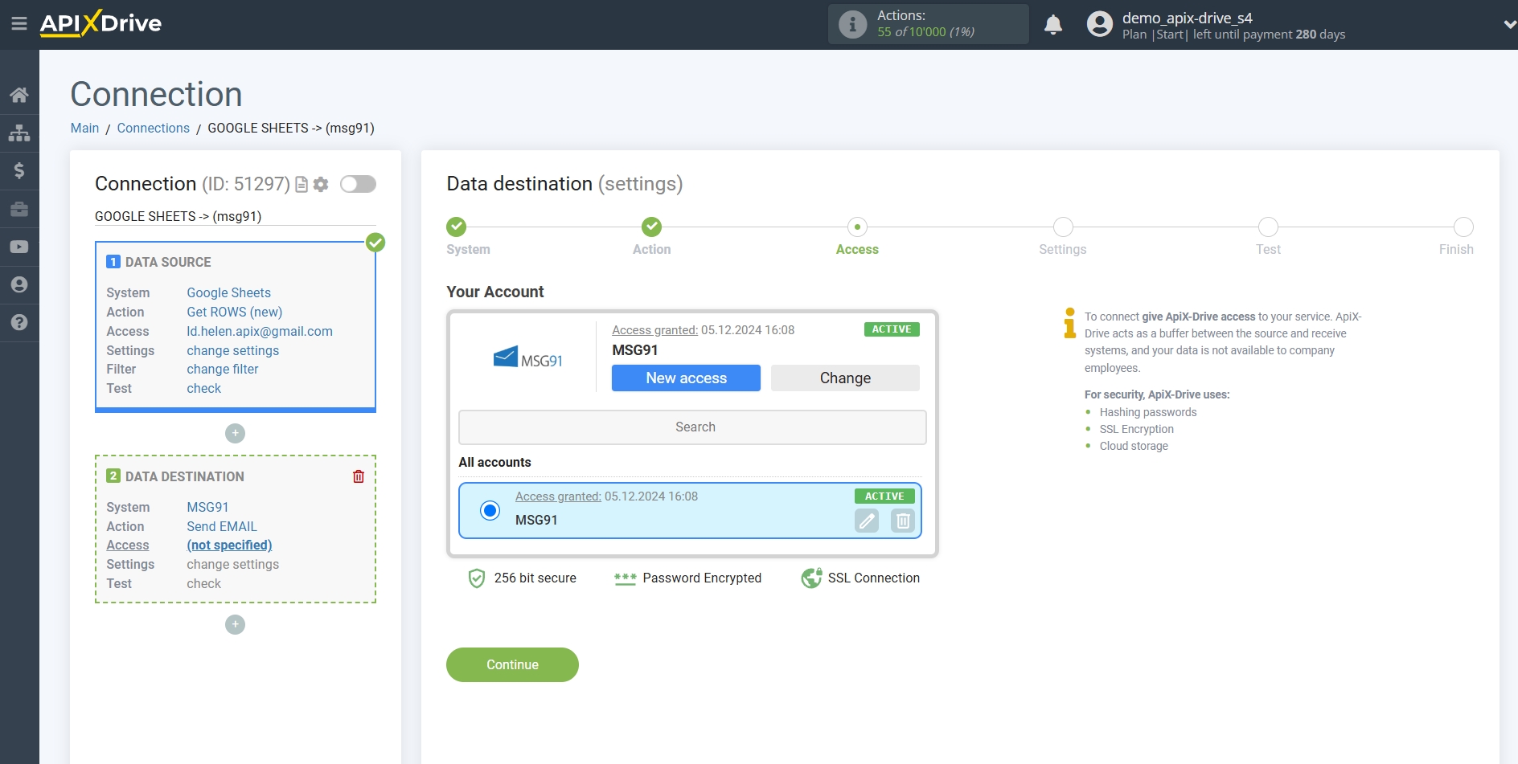The height and width of the screenshot is (764, 1518).
Task: Open the MSG91 system link in Data Destination
Action: [x=207, y=507]
